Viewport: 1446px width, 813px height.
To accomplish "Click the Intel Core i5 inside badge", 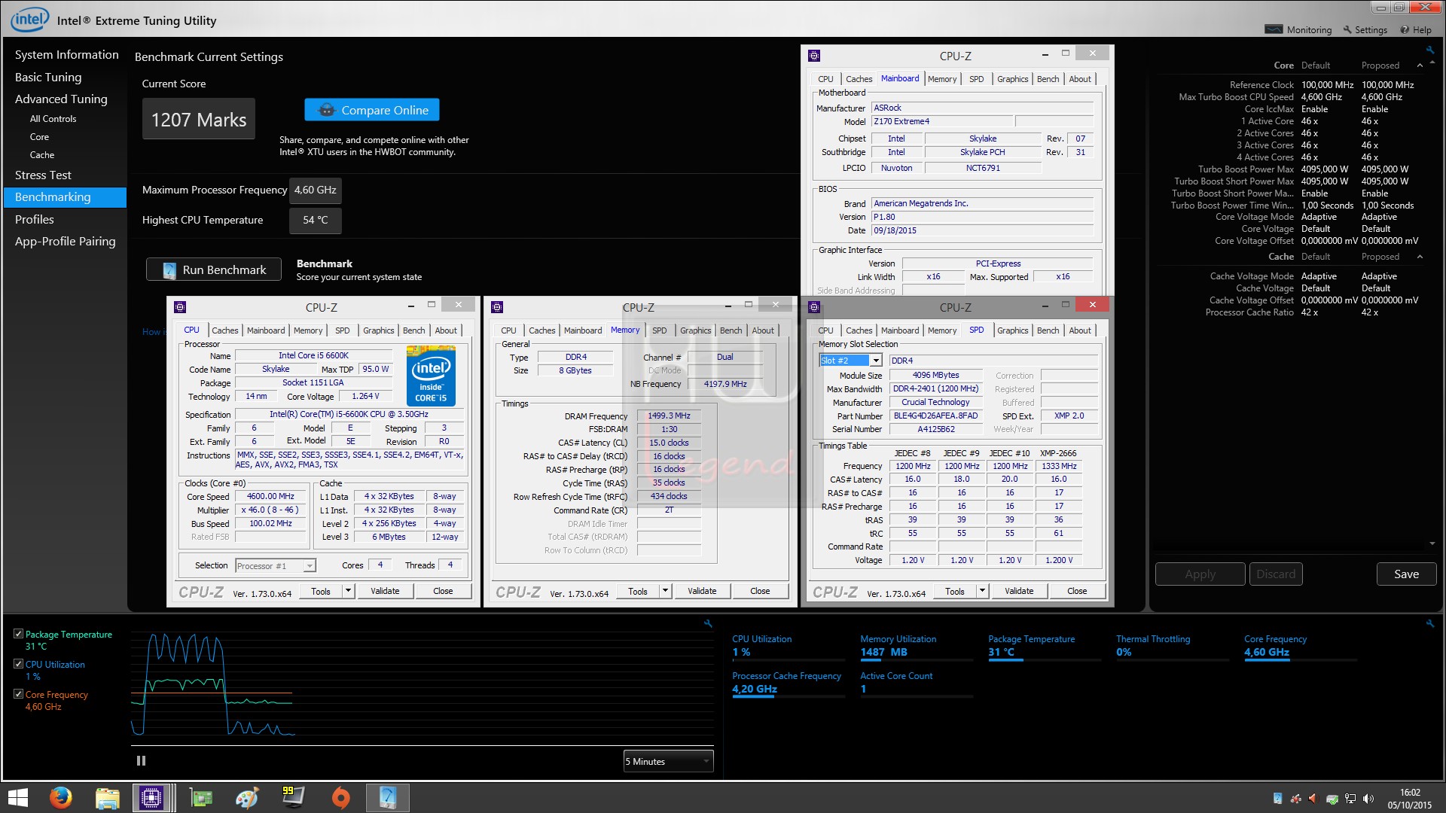I will pyautogui.click(x=431, y=376).
